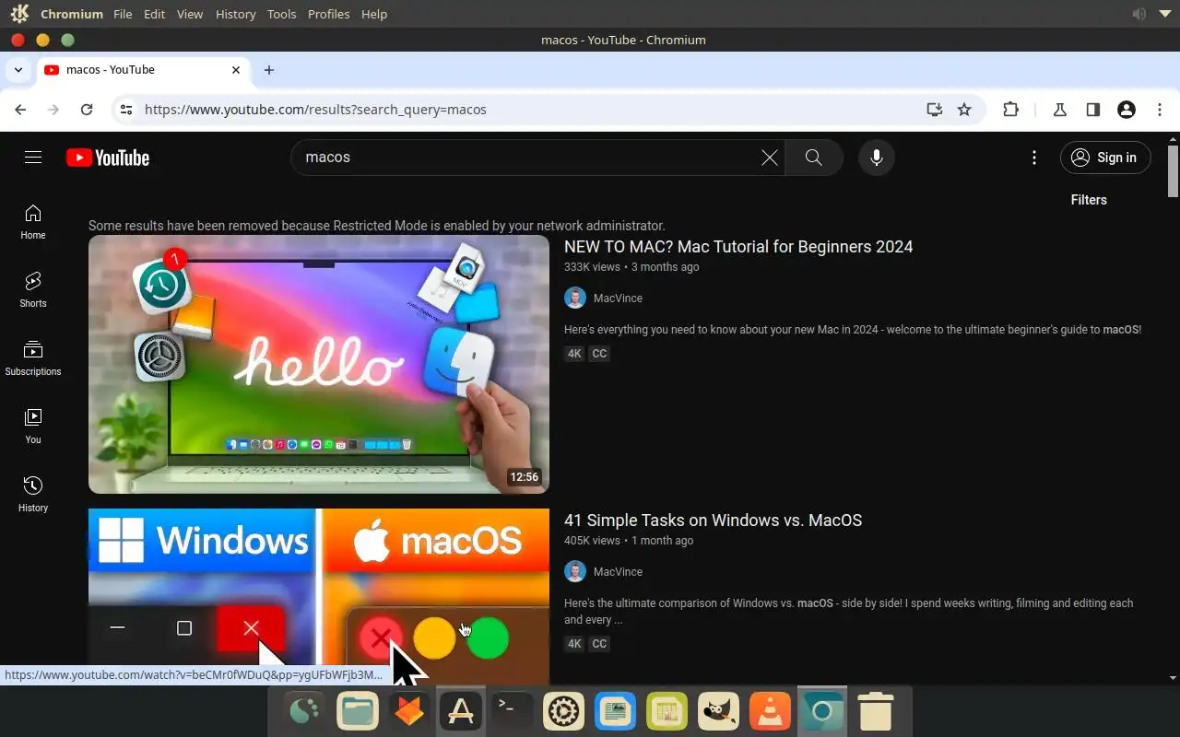Select the macos - YouTube tab
This screenshot has width=1180, height=737.
(x=143, y=70)
